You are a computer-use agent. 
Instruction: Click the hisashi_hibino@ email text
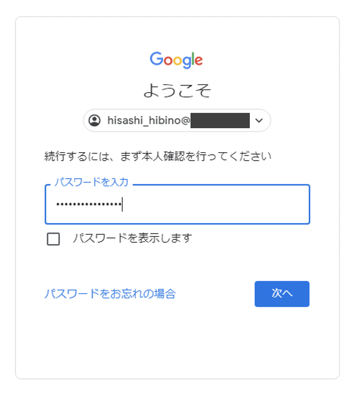pos(148,121)
